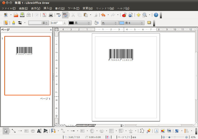Click the Hyperlink icon
The height and width of the screenshot is (139, 198).
(x=131, y=15)
